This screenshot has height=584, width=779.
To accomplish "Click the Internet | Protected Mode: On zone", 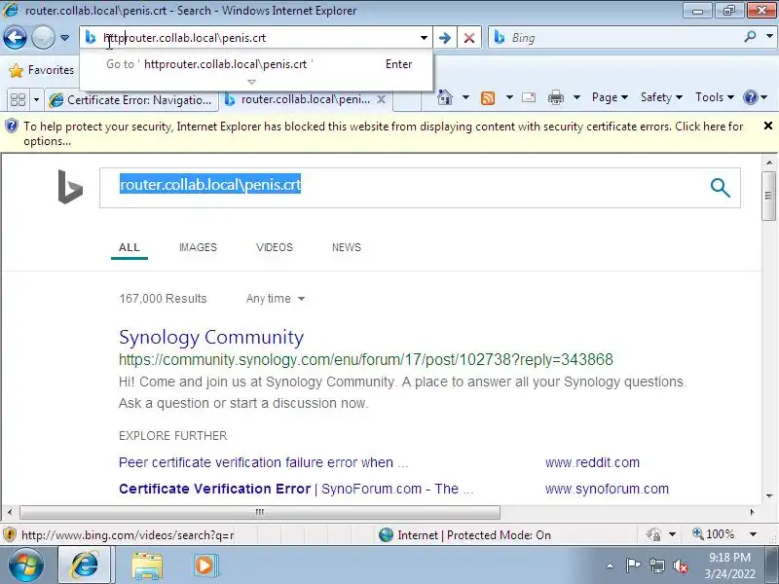I will click(465, 534).
